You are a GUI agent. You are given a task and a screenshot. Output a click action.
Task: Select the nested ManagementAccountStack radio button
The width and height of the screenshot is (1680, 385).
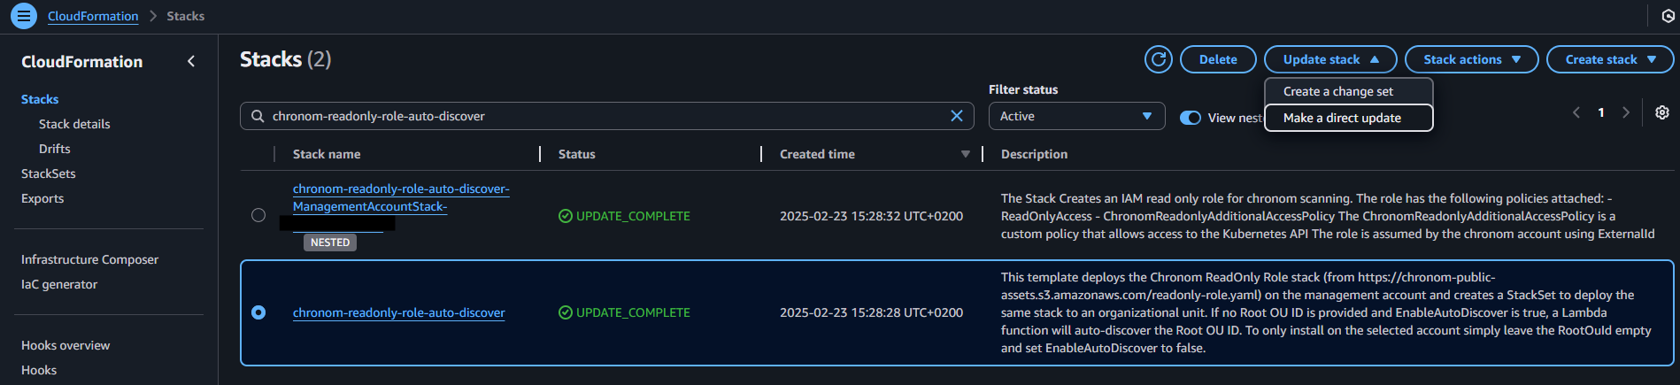258,215
